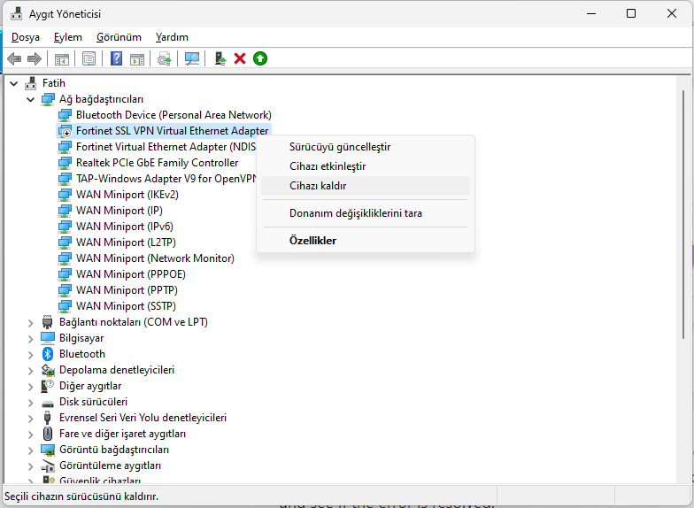Image resolution: width=694 pixels, height=508 pixels.
Task: Select Sürücüyü güncelleştir in the context menu
Action: 339,147
